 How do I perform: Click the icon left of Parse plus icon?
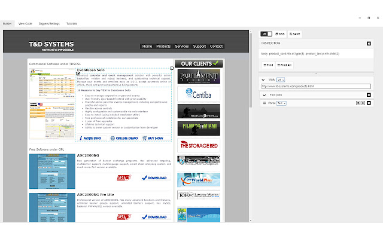coord(358,103)
